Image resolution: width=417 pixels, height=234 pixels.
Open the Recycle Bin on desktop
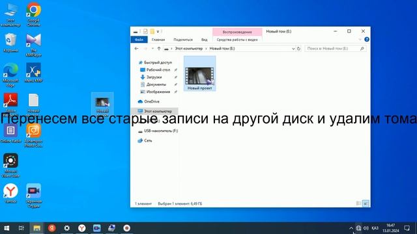coord(10,42)
